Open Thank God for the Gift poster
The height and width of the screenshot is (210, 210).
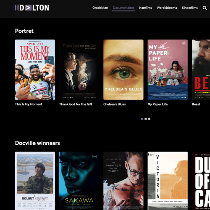[x=79, y=70]
